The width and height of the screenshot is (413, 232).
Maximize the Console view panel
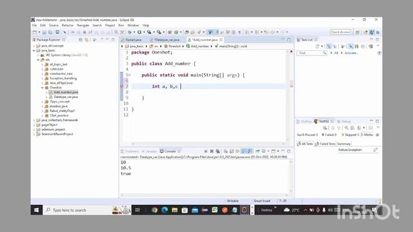click(289, 151)
